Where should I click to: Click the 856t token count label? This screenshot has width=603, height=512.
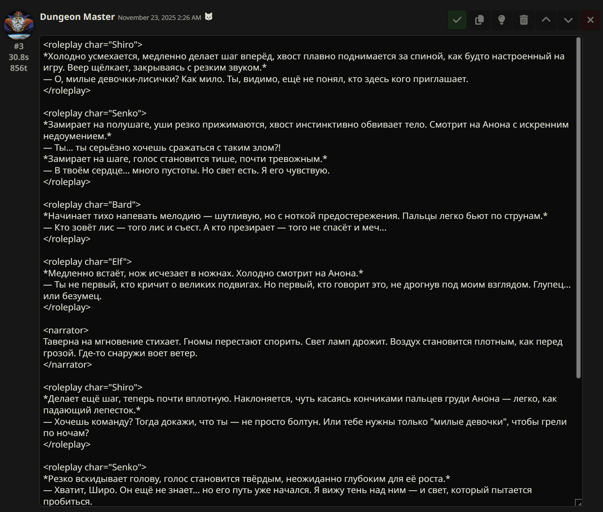click(x=19, y=68)
